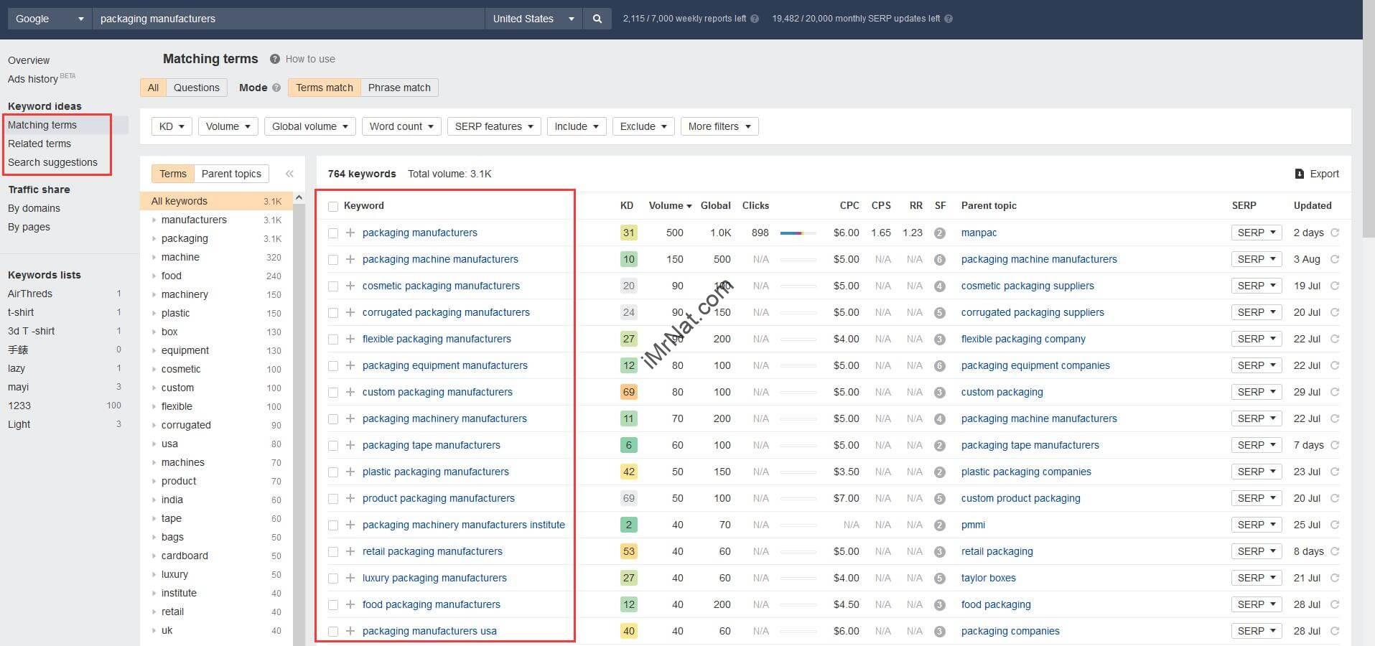The width and height of the screenshot is (1375, 646).
Task: Click the clicks distribution bar for packaging manufacturers
Action: tap(798, 233)
